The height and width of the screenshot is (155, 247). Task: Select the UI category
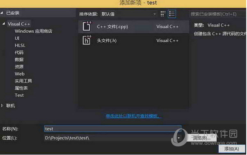pos(17,38)
